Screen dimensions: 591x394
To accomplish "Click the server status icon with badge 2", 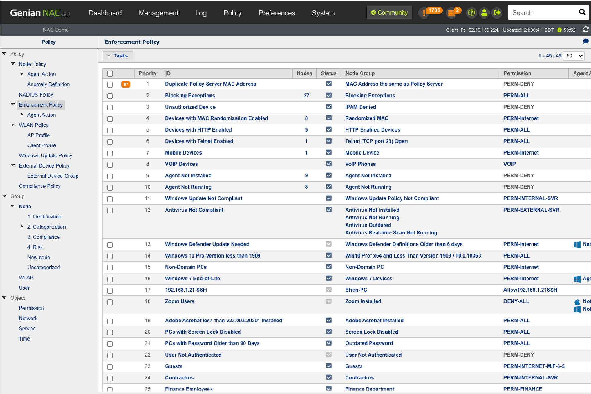I will click(451, 13).
